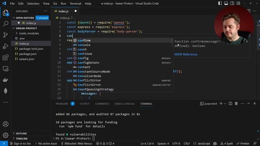Open the Search view in activity bar

[x=5, y=24]
